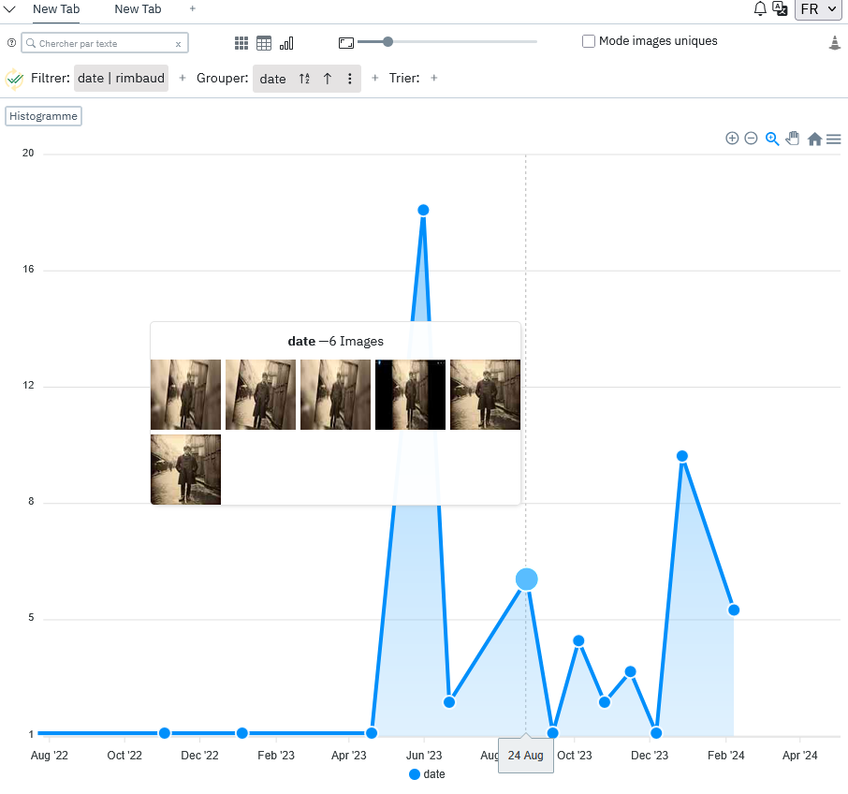Screen dimensions: 848x794
Task: Open the FR language dropdown
Action: point(817,9)
